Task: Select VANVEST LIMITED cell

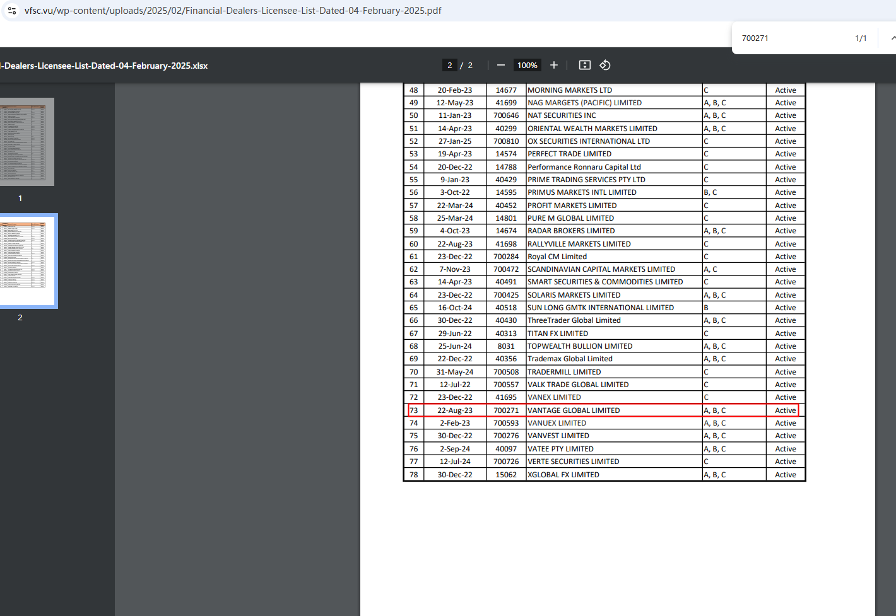Action: coord(558,436)
